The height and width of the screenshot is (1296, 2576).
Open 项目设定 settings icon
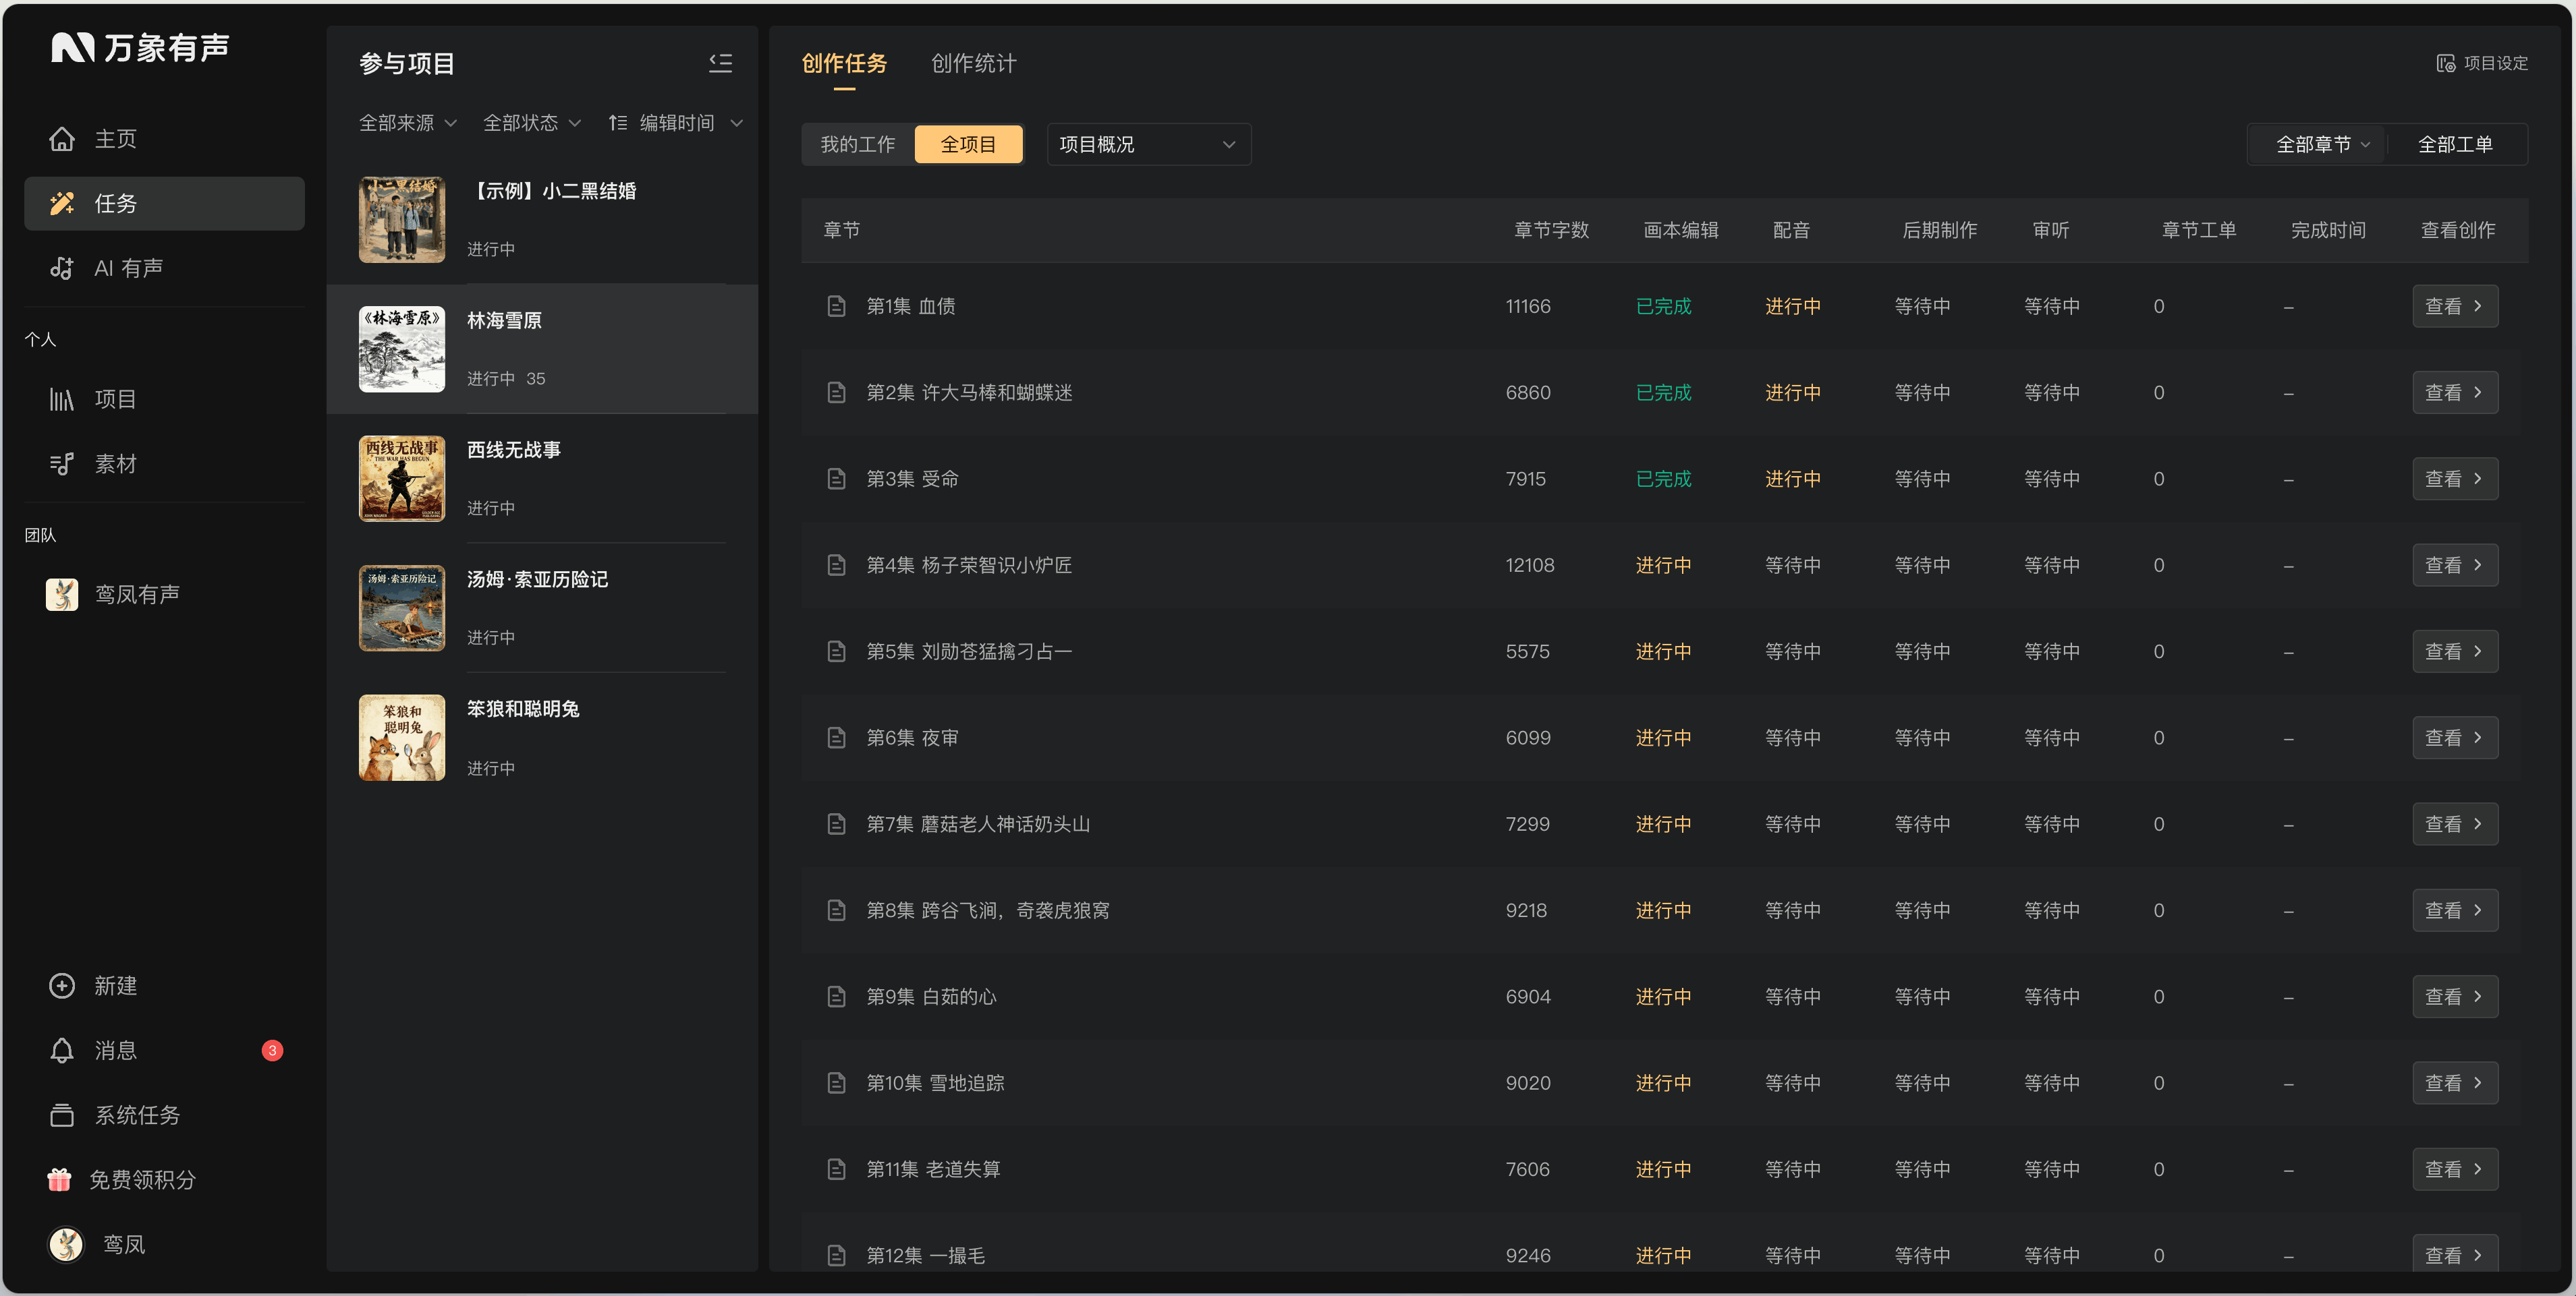2445,63
